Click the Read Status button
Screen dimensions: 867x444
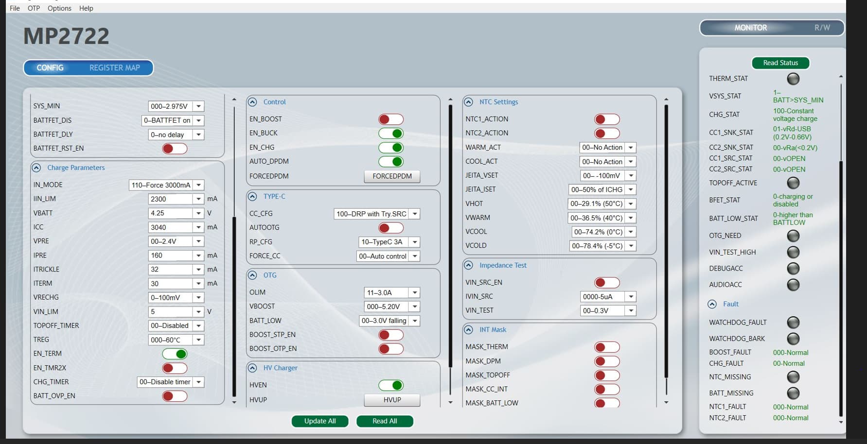point(780,63)
